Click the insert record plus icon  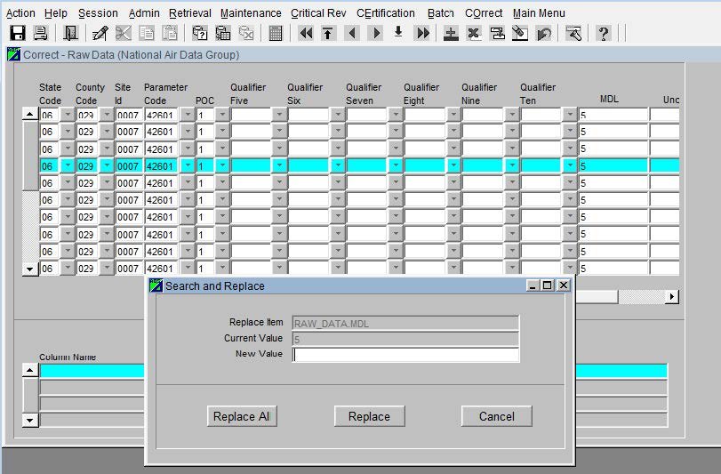[x=451, y=33]
